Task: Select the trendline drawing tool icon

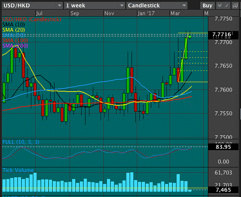Action: point(227,6)
